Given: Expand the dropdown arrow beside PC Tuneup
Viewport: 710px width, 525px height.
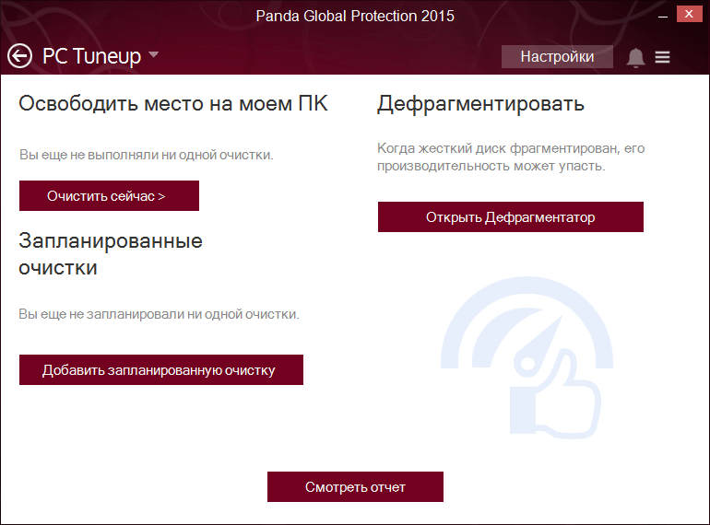Looking at the screenshot, I should [x=153, y=54].
